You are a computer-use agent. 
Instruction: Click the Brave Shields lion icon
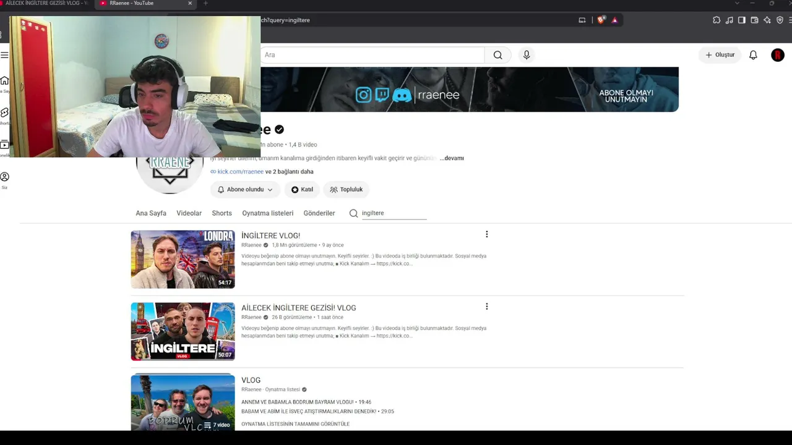(x=601, y=20)
